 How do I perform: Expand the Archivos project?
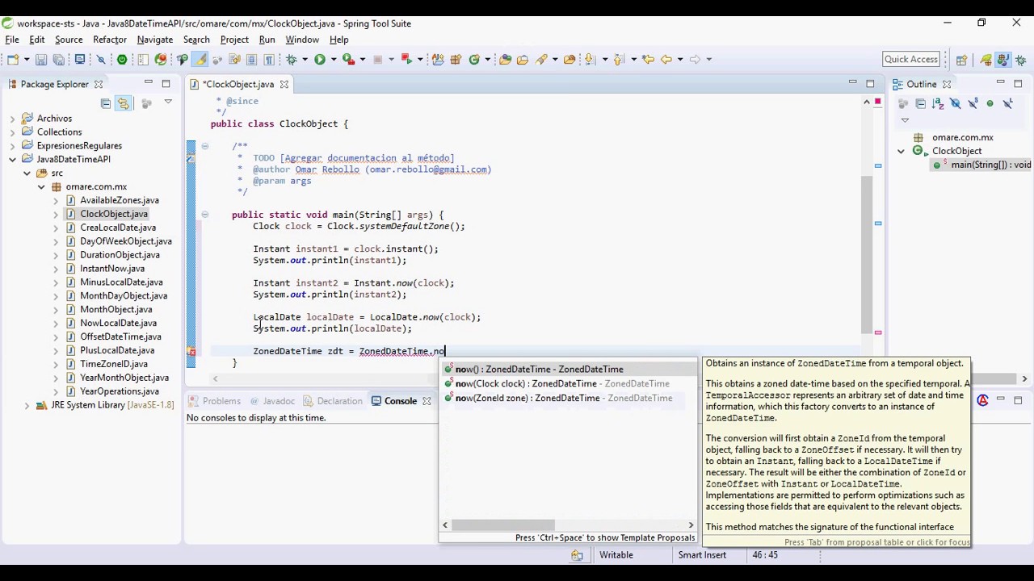click(x=12, y=119)
